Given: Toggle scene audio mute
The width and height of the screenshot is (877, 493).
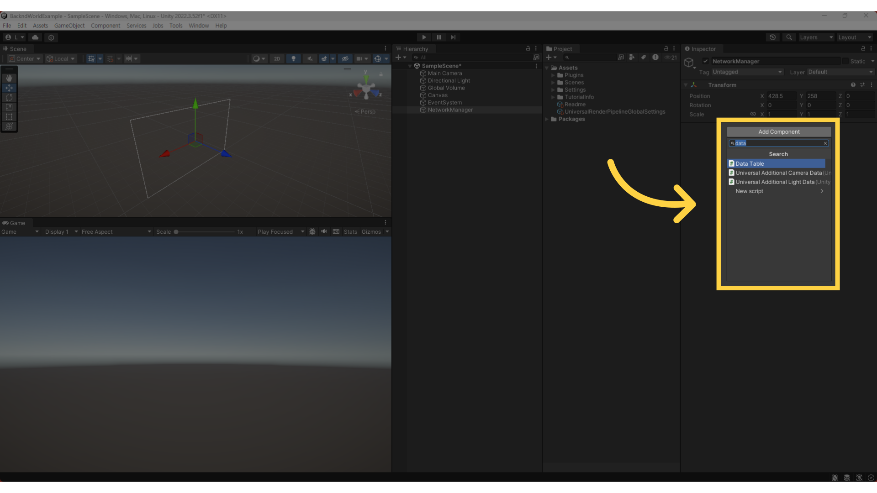Looking at the screenshot, I should (x=310, y=58).
